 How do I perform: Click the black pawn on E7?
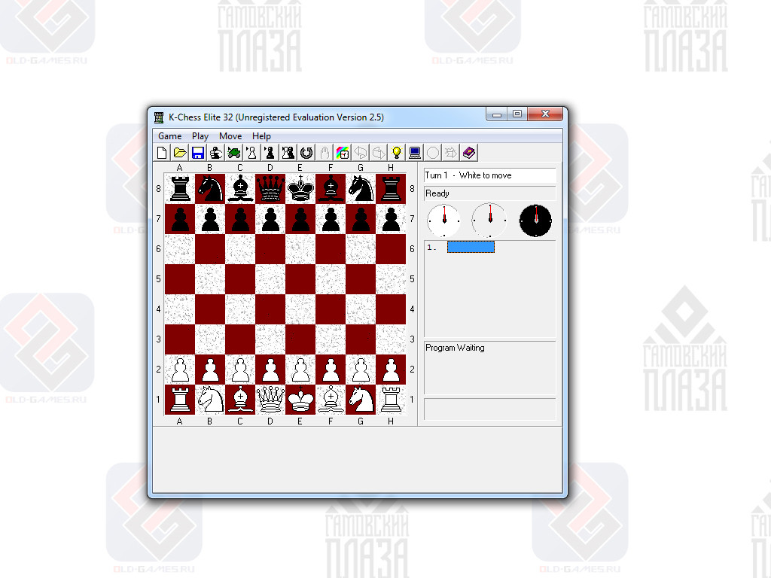(x=300, y=219)
